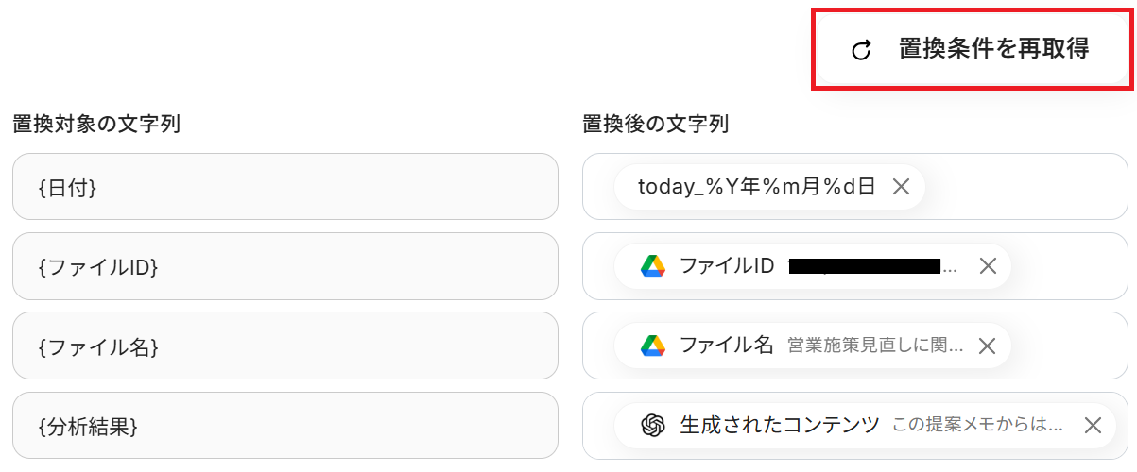This screenshot has height=472, width=1137.
Task: Click the Google Drive icon on ファイル名 chip
Action: pyautogui.click(x=653, y=346)
